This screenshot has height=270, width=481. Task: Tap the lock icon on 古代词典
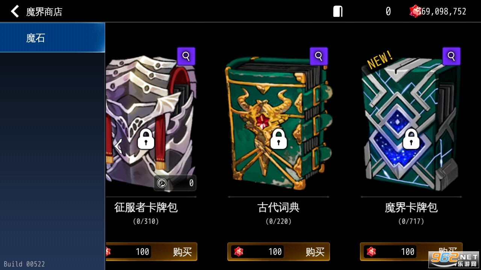pos(278,139)
